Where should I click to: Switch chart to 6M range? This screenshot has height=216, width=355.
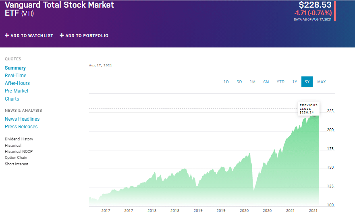266,82
